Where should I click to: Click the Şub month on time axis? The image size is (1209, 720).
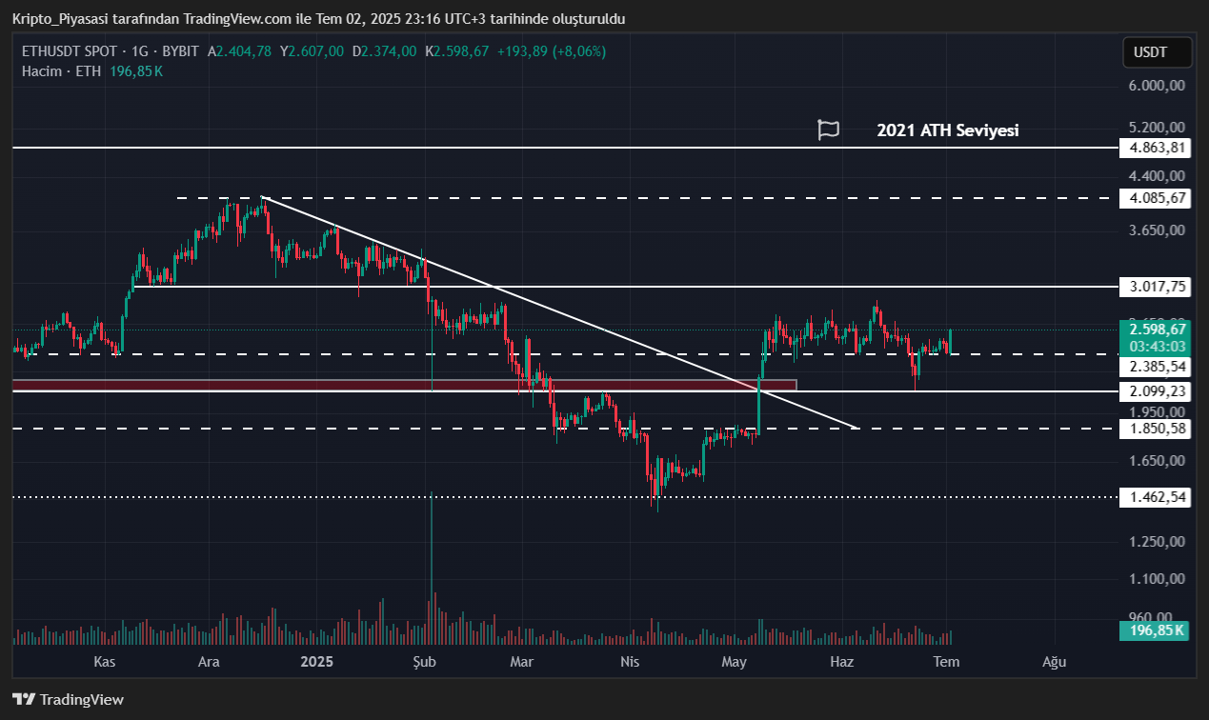click(424, 662)
